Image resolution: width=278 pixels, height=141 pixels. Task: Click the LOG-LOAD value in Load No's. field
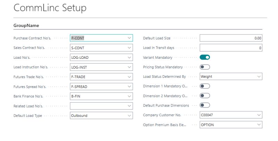pos(80,57)
